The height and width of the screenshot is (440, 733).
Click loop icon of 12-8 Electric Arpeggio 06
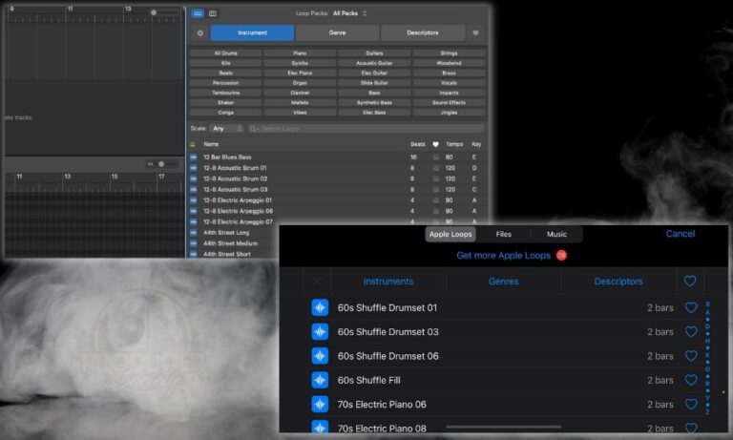(x=194, y=211)
